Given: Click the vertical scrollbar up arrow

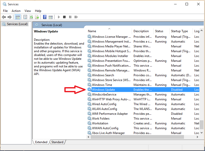Looking at the screenshot, I should [x=202, y=30].
